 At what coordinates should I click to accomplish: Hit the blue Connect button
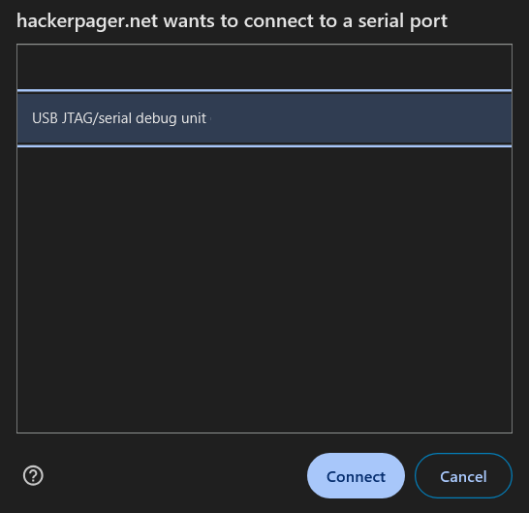356,475
